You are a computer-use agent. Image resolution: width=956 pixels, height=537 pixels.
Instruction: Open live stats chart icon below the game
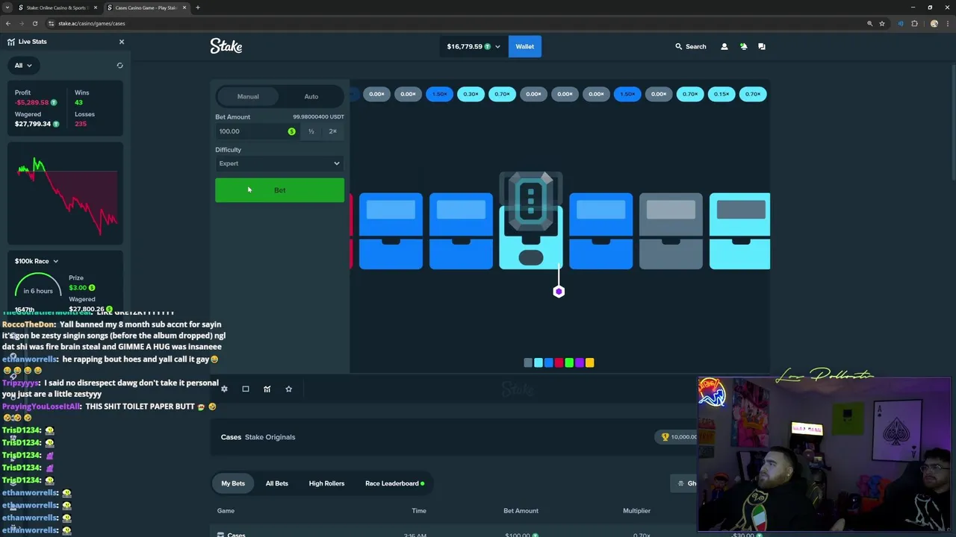click(x=267, y=389)
